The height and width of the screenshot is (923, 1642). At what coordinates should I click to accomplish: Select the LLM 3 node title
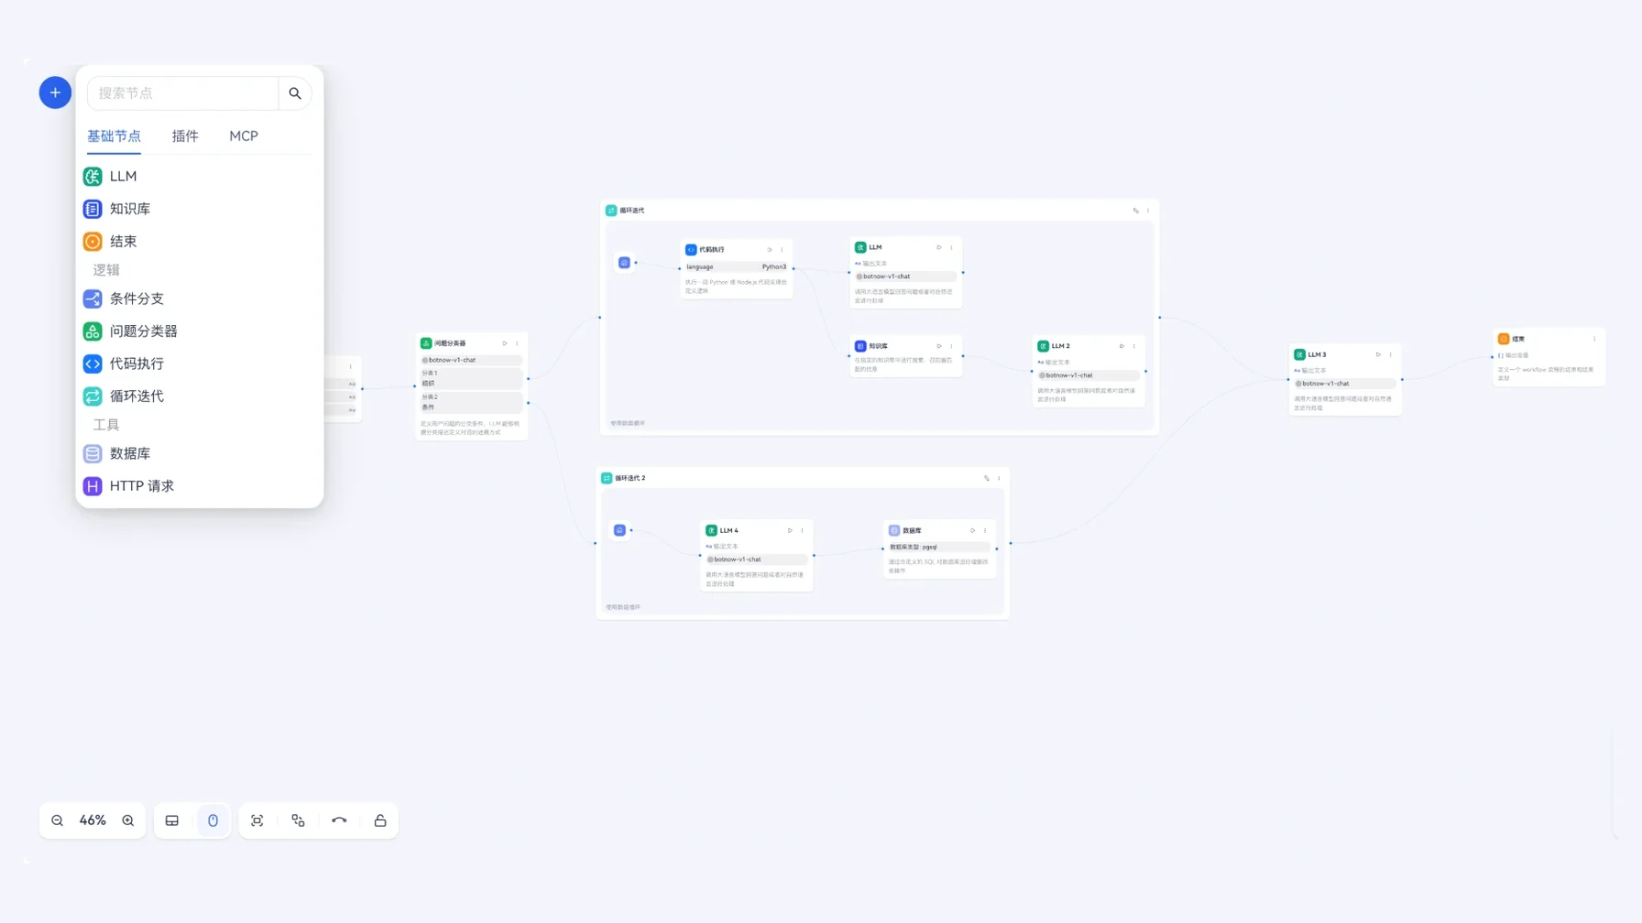(x=1317, y=354)
